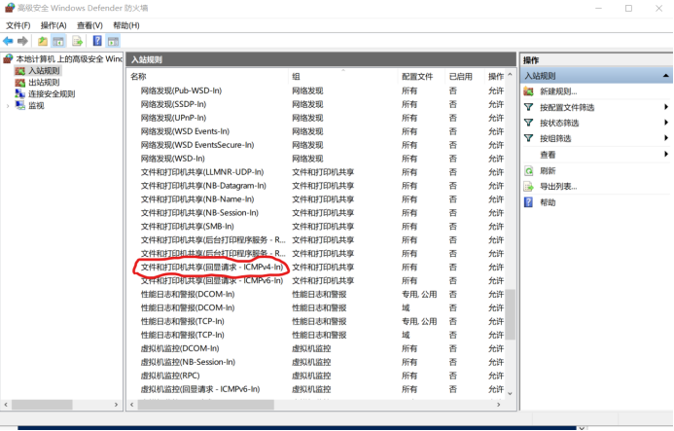The image size is (674, 431).
Task: Select the 虚拟机监控(RPC) rule
Action: tap(170, 376)
